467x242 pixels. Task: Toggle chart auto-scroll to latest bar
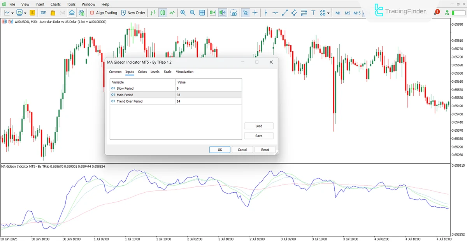[212, 12]
